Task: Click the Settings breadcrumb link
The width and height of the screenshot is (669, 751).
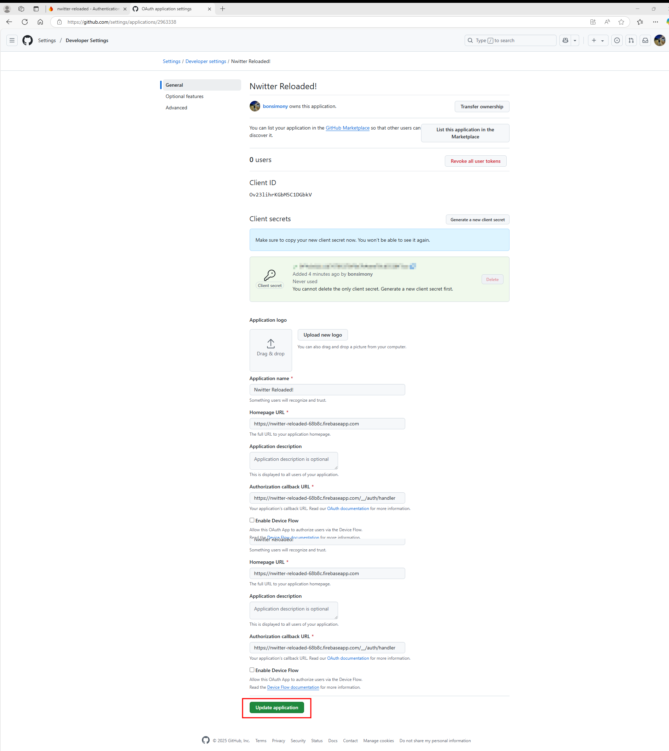Action: [171, 62]
